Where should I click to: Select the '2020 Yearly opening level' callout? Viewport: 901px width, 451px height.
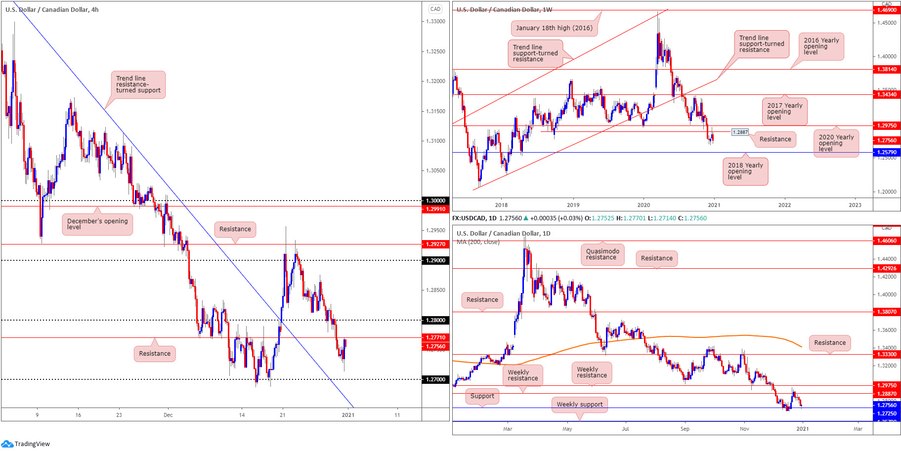pyautogui.click(x=836, y=143)
